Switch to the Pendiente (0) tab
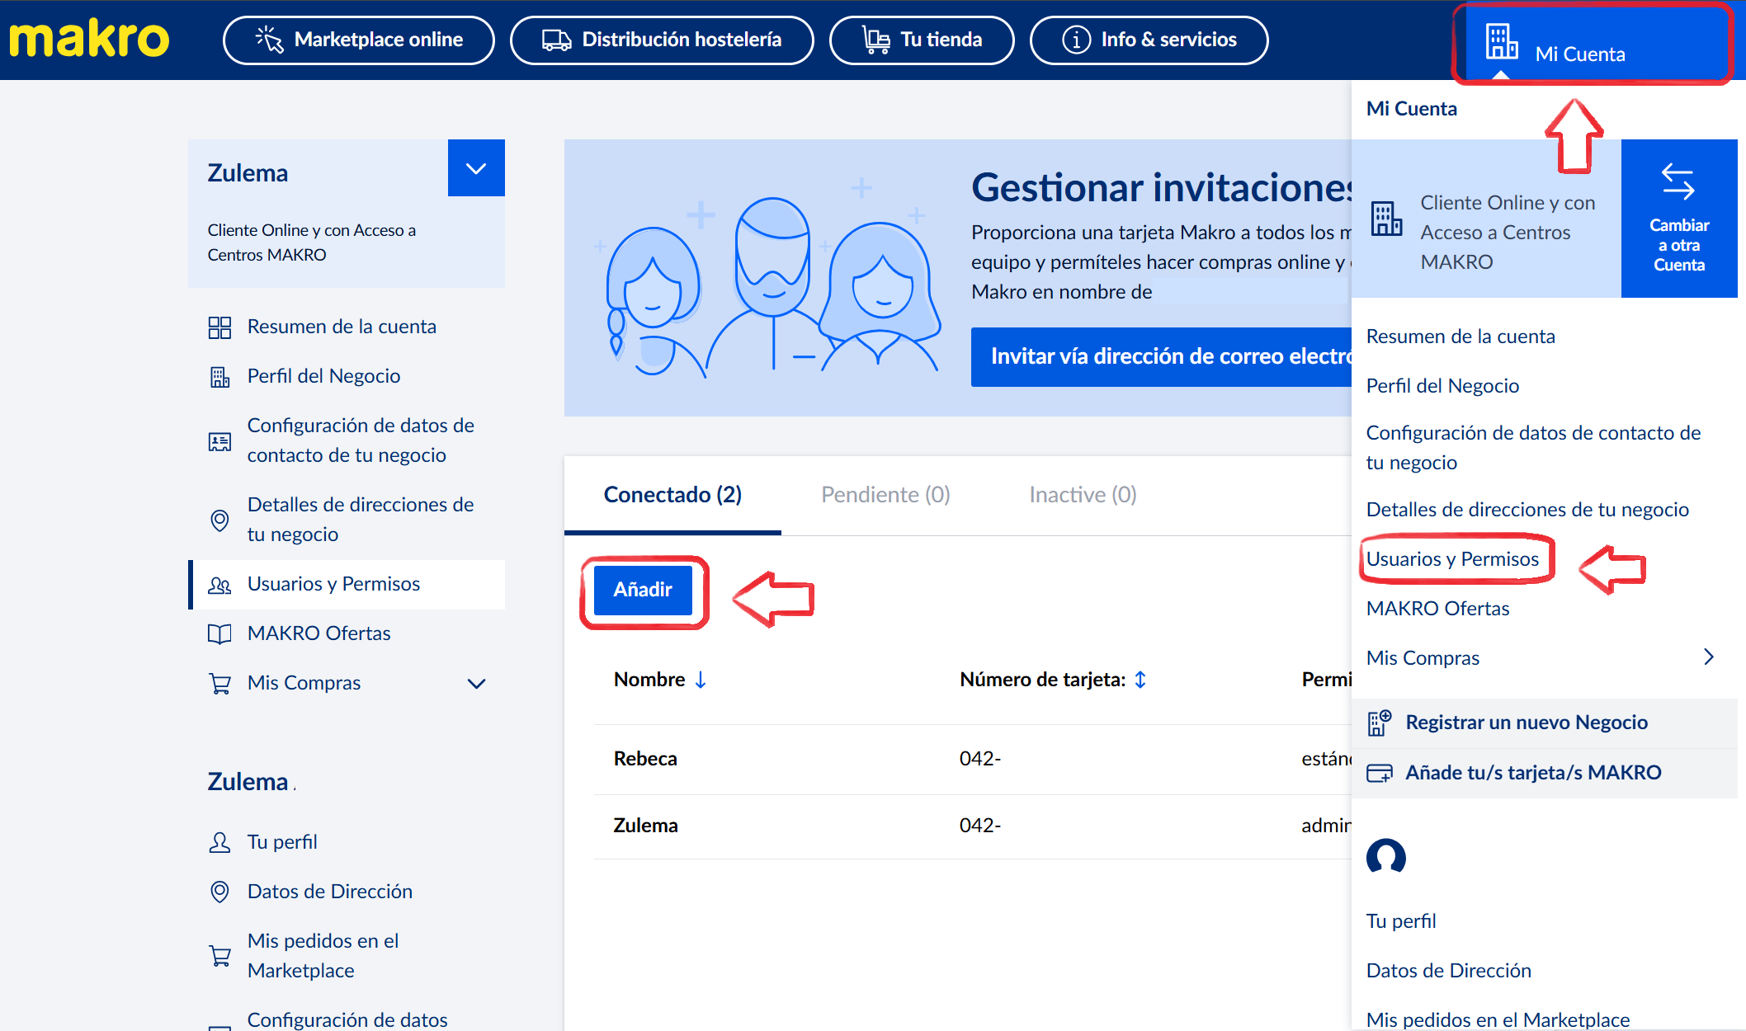 coord(885,495)
